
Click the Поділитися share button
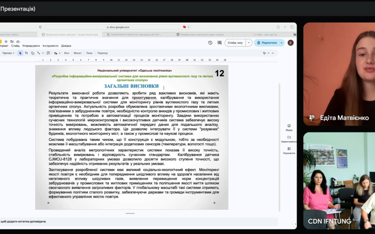(267, 43)
